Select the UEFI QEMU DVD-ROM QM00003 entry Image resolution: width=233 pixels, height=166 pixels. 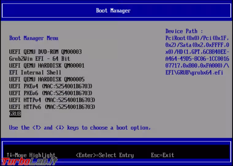pyautogui.click(x=45, y=52)
